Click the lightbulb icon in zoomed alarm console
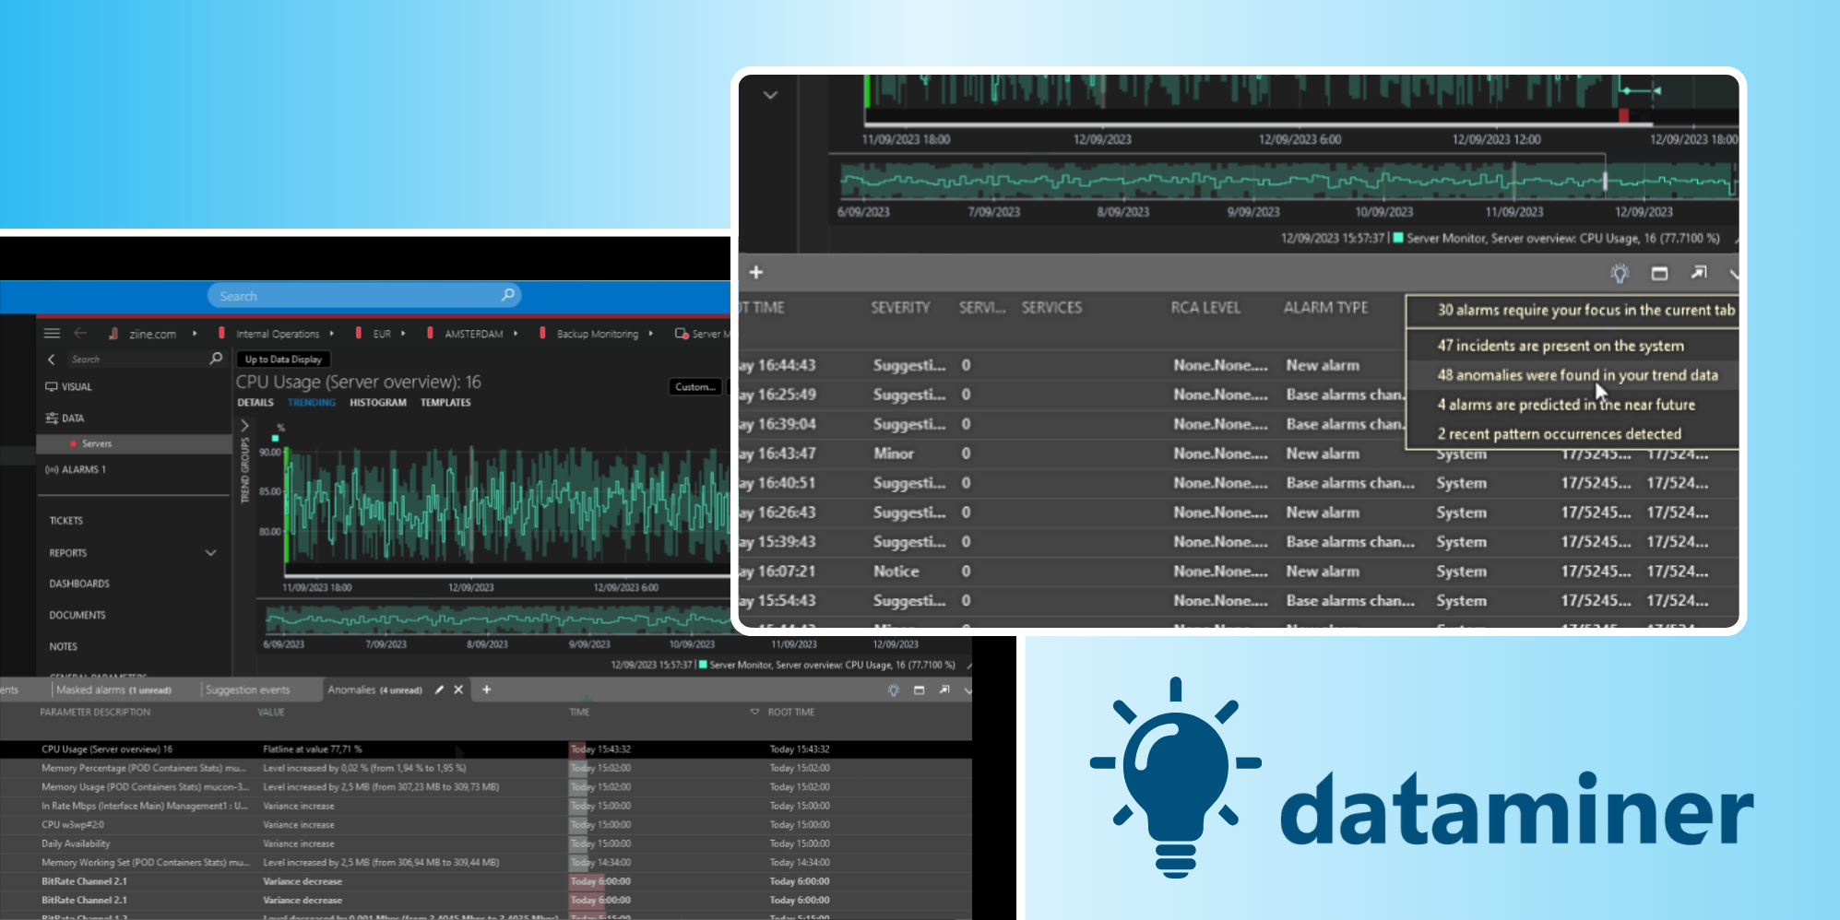Screen dimensions: 1840x920 (x=1620, y=273)
